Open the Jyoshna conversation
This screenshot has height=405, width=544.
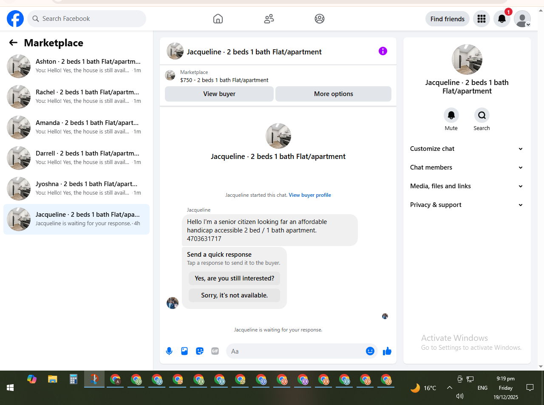pyautogui.click(x=76, y=189)
